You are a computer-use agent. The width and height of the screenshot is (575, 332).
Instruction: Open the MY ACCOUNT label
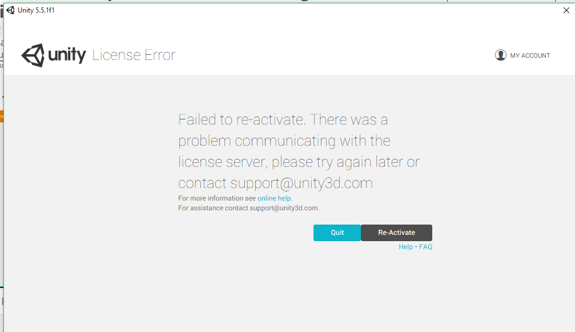click(x=530, y=55)
